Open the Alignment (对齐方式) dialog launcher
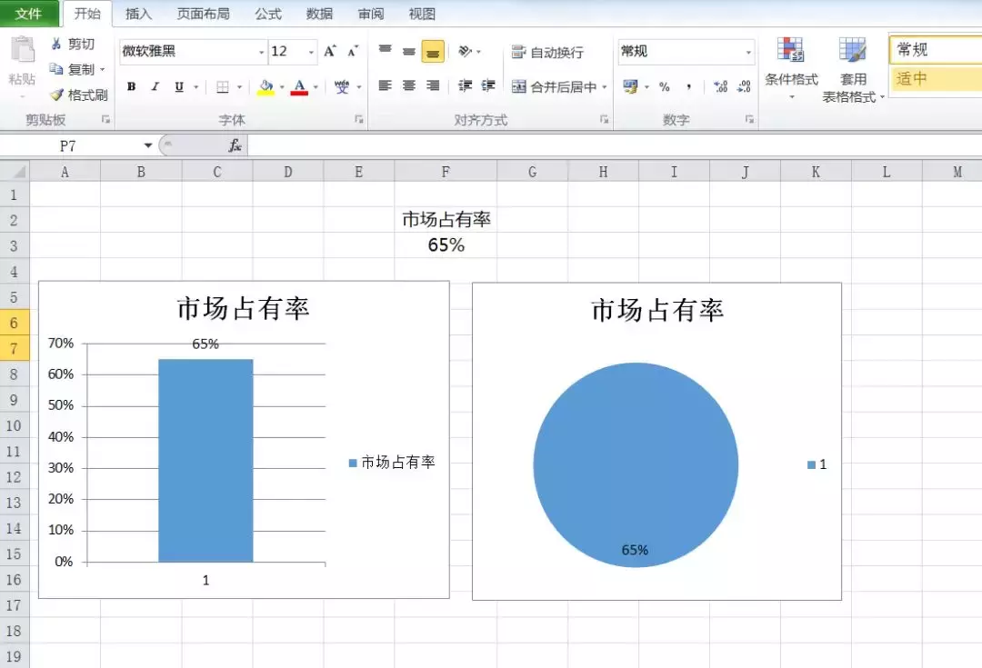 tap(604, 119)
